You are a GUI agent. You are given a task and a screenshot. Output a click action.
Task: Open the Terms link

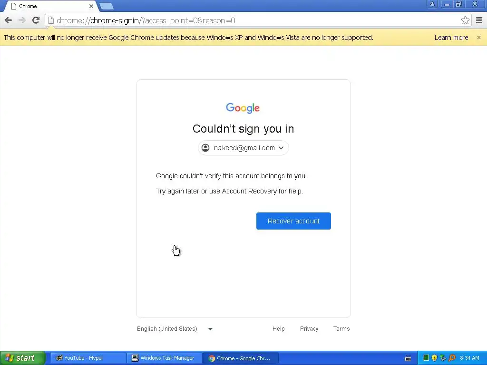(x=341, y=329)
